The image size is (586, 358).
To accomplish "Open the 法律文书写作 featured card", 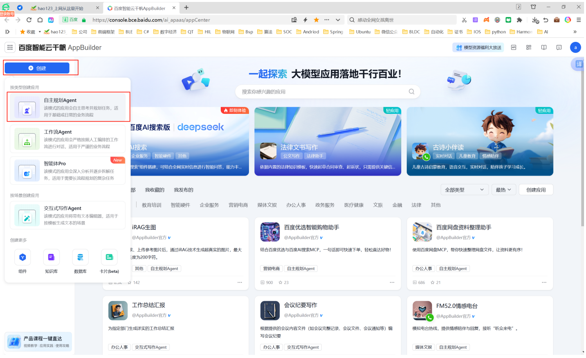I will coord(328,141).
